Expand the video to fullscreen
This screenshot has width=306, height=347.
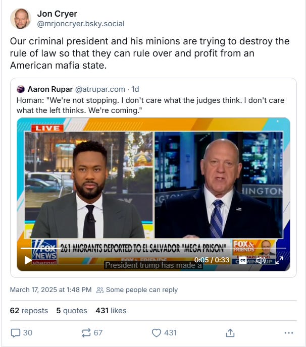tap(279, 260)
